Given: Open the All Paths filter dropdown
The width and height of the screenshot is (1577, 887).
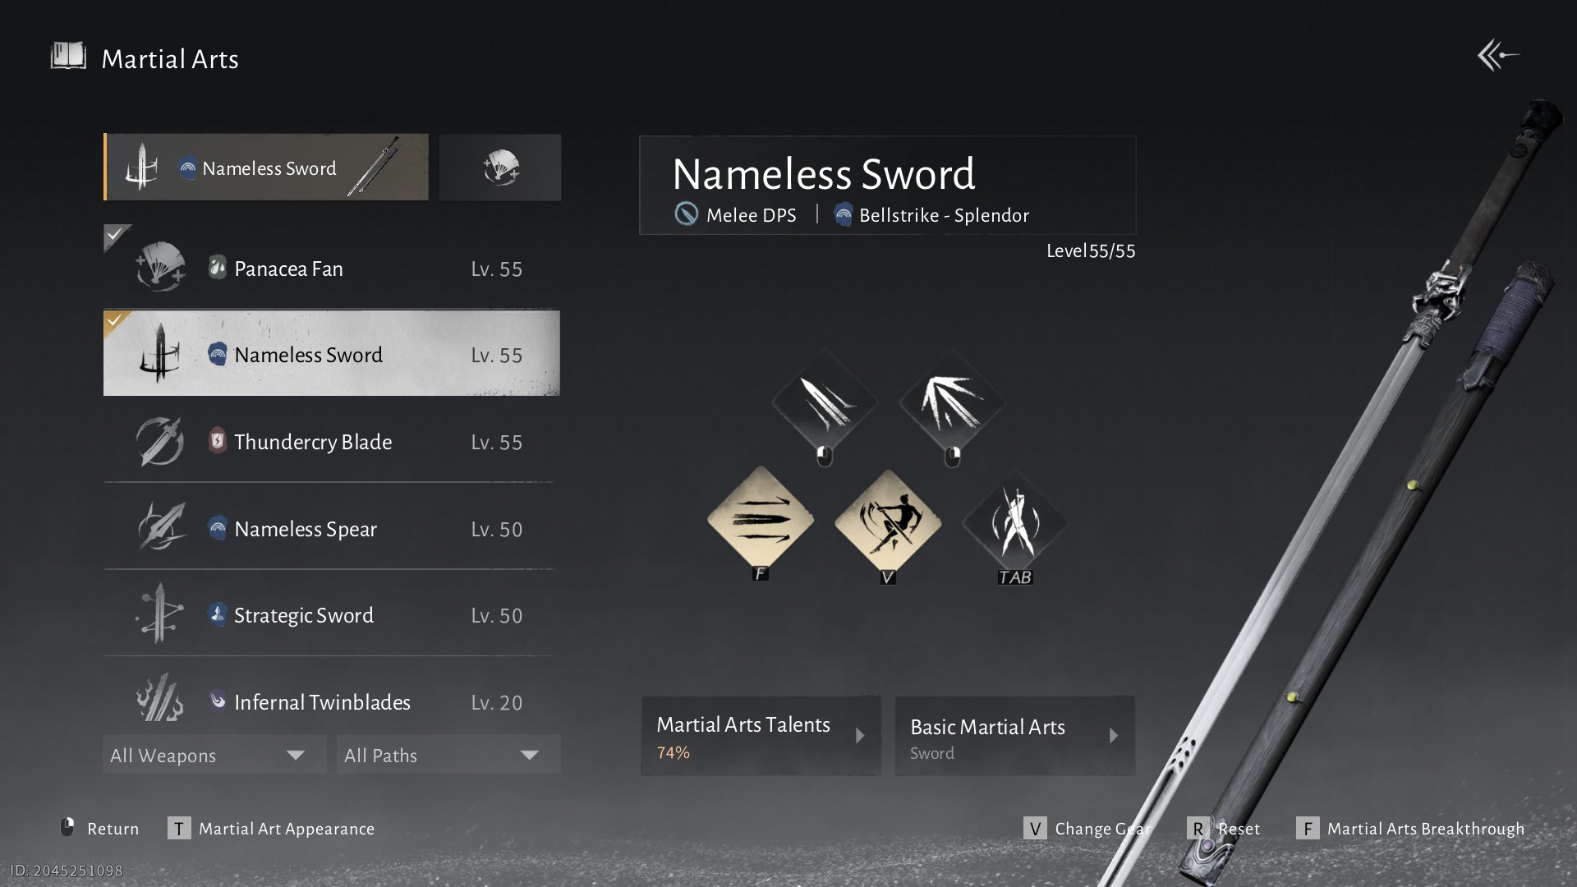Looking at the screenshot, I should coord(448,755).
